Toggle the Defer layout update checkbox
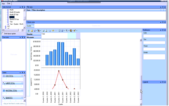Viewport: 169px width, 106px height. pos(3,34)
